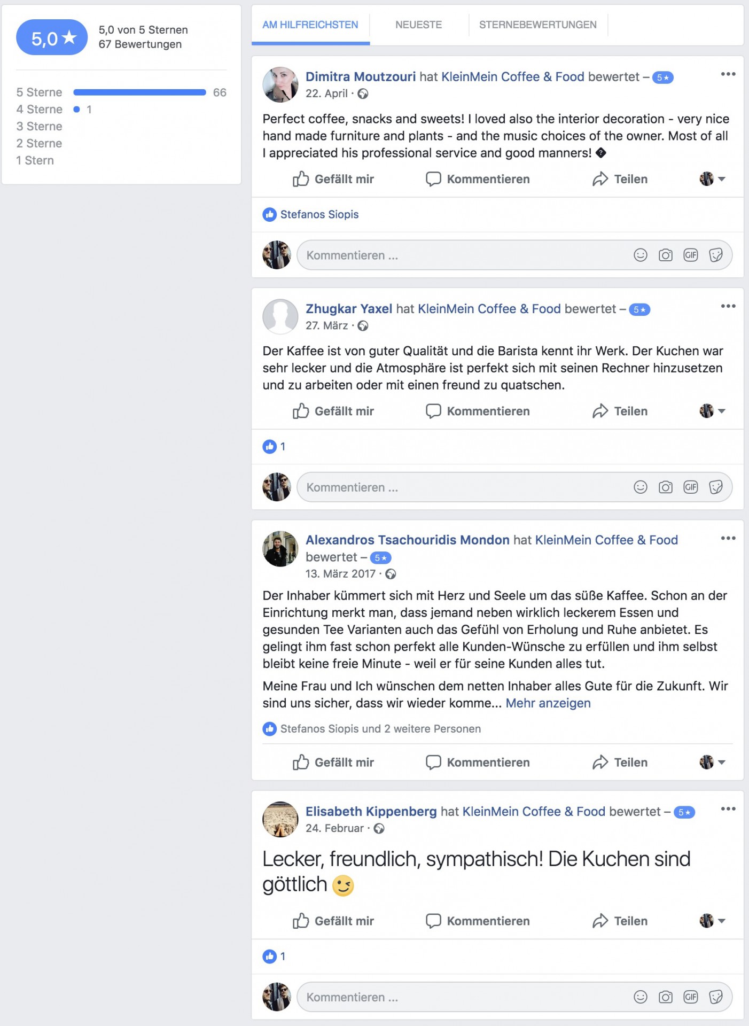Like Dimitra Moutzouri's review with Gefällt mir
This screenshot has width=749, height=1026.
click(x=333, y=179)
